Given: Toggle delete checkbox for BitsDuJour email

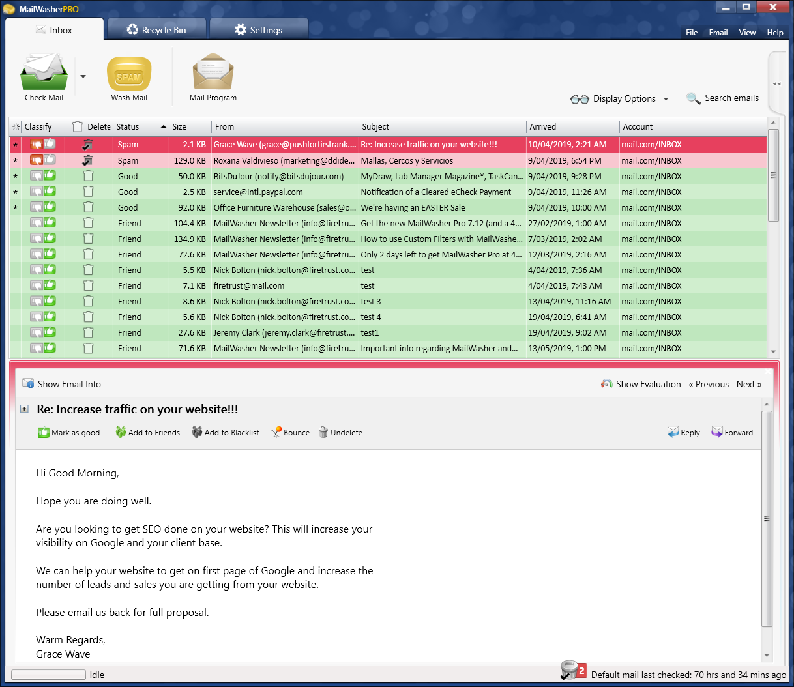Looking at the screenshot, I should (x=88, y=176).
